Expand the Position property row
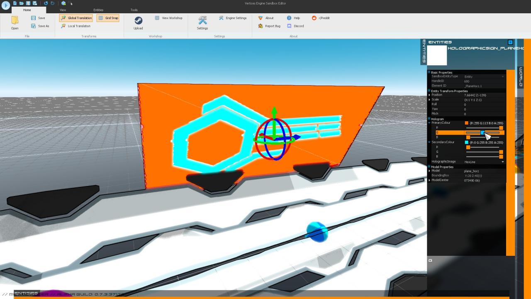The width and height of the screenshot is (531, 299). click(429, 95)
